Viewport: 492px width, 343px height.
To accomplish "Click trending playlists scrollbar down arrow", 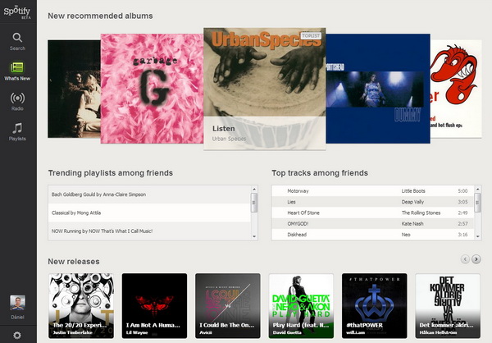I will click(254, 236).
